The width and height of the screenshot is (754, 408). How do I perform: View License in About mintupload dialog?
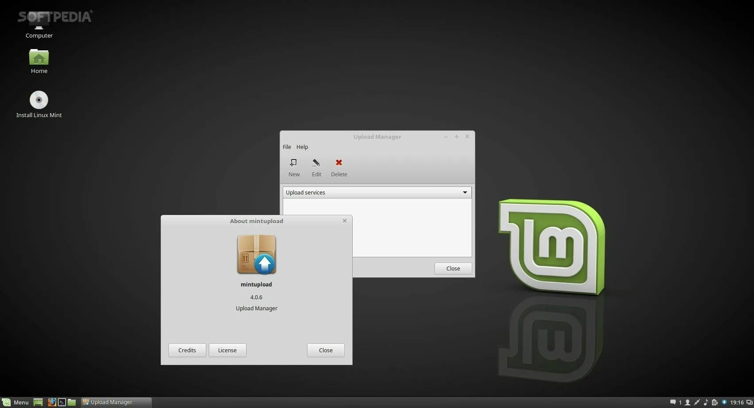click(227, 350)
